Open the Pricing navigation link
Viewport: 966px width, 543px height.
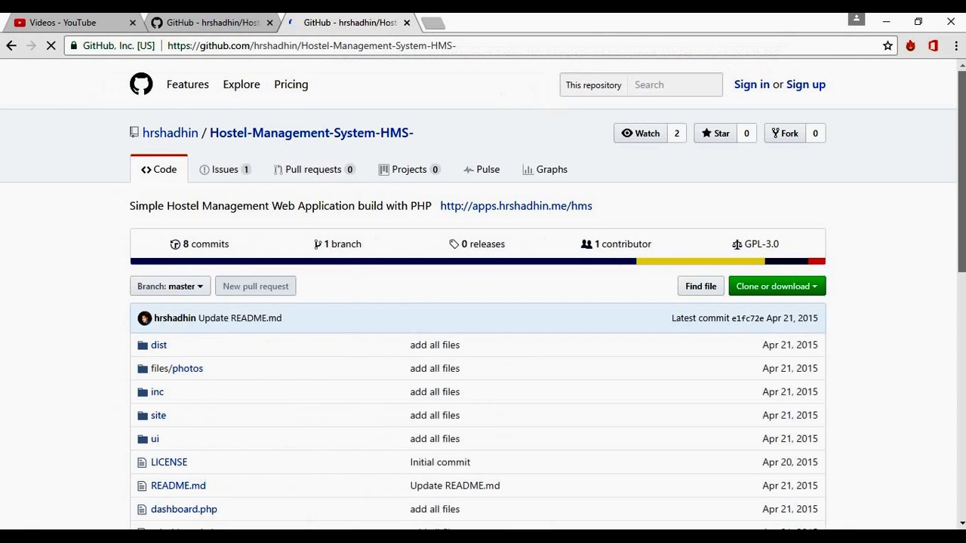click(x=291, y=84)
